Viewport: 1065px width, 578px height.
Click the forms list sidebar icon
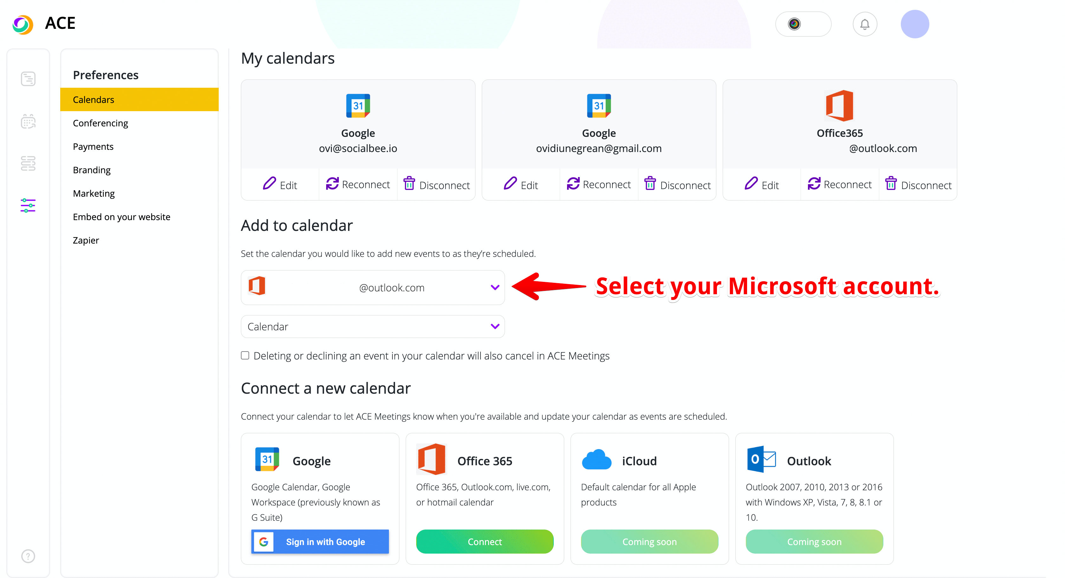tap(28, 164)
